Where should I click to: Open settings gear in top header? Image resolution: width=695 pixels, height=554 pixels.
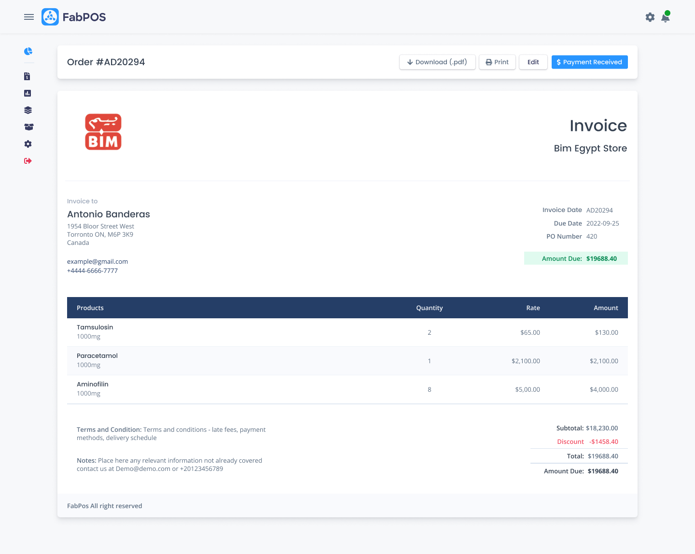point(650,17)
